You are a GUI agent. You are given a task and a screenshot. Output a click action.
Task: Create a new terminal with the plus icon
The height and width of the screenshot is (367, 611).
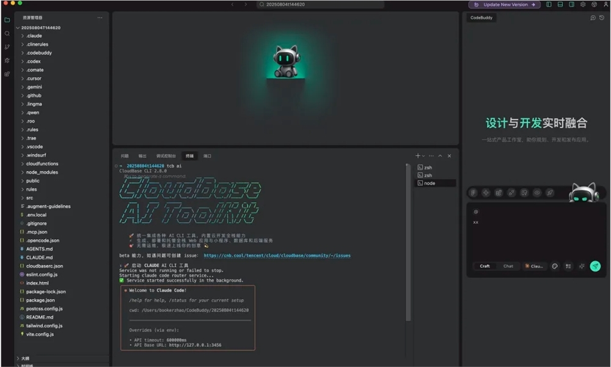point(417,156)
